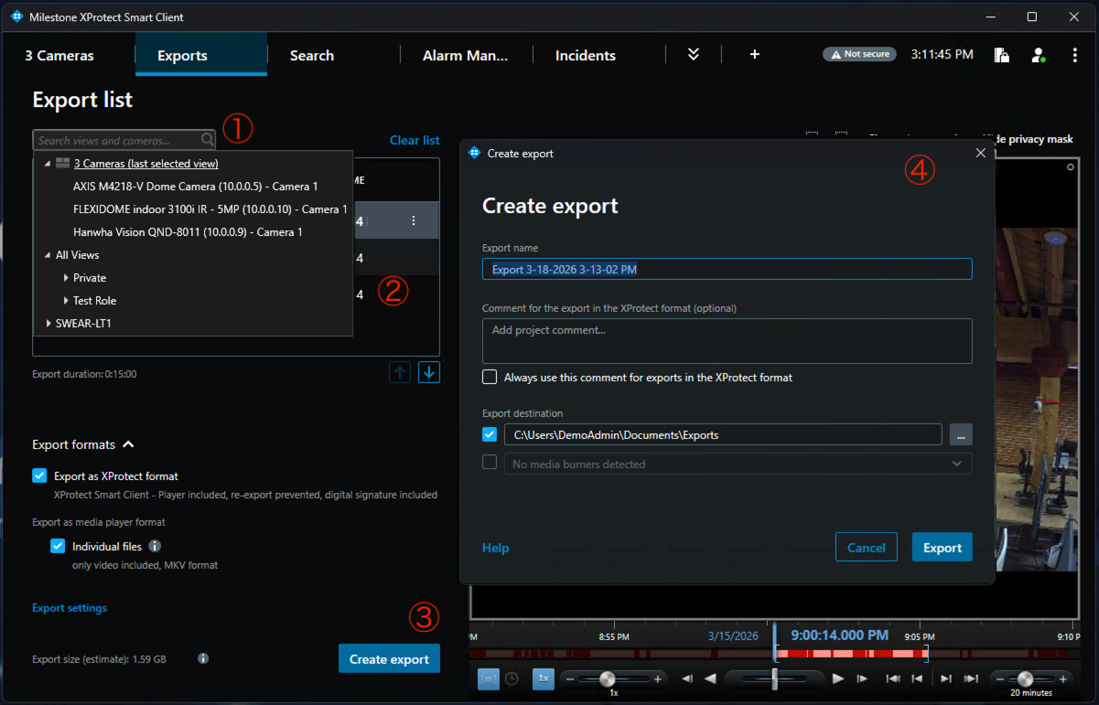
Task: Click the user status icon
Action: 1038,56
